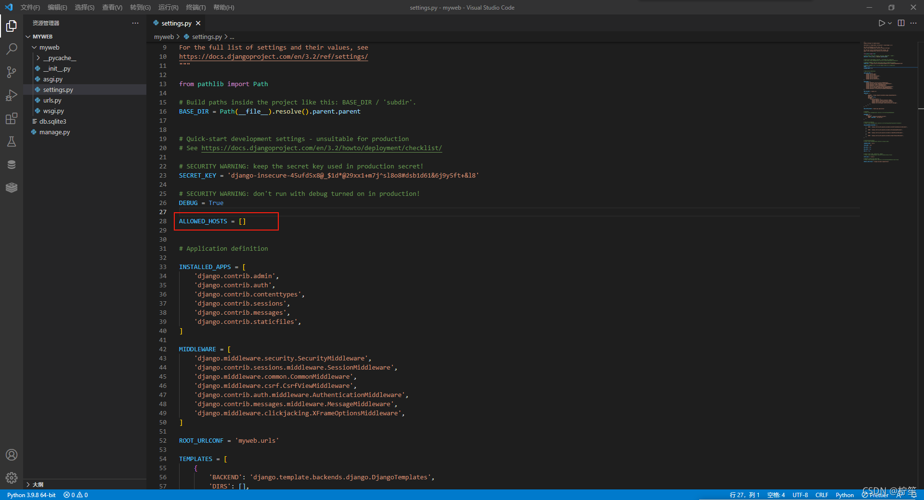Open the 选择(S) menu
Screen dimensions: 924x500
85,7
